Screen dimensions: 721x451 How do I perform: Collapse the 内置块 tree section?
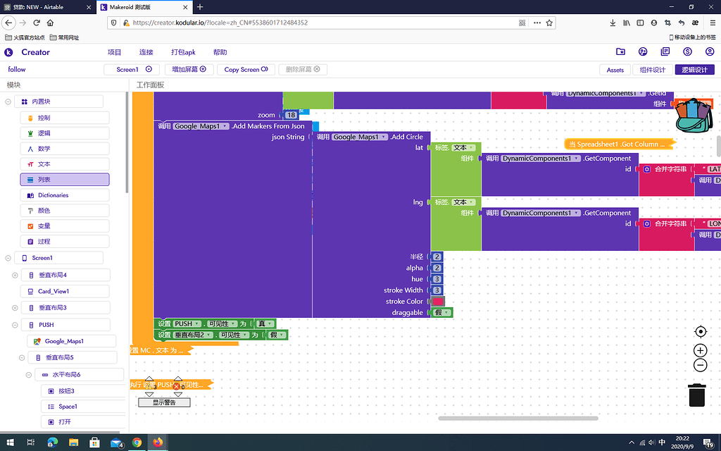click(x=9, y=101)
